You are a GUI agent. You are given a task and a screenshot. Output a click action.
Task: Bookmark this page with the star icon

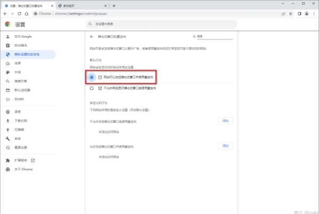click(290, 14)
